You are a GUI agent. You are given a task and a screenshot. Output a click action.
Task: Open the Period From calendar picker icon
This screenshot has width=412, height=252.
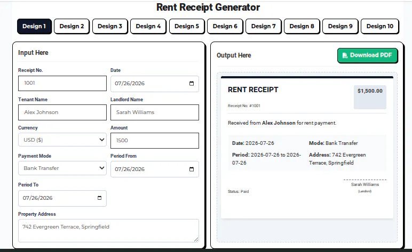192,169
